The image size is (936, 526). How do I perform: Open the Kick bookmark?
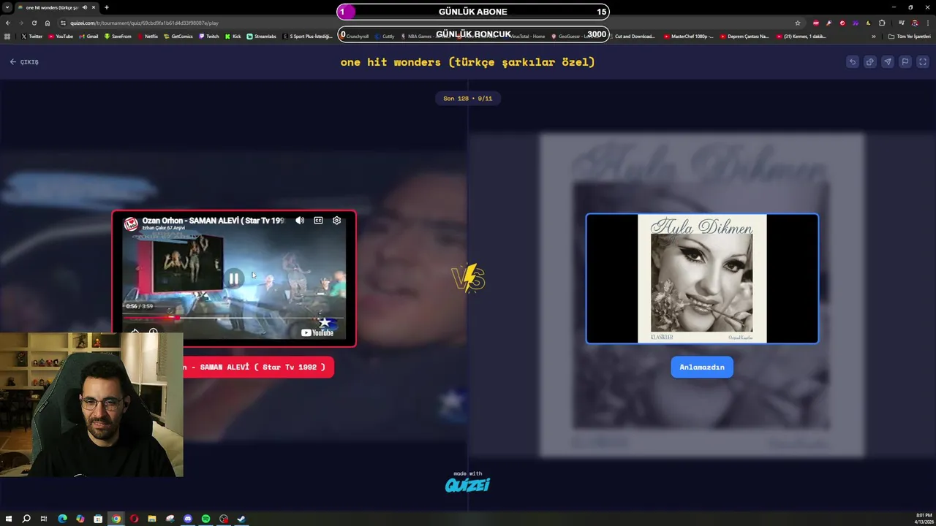[x=233, y=36]
